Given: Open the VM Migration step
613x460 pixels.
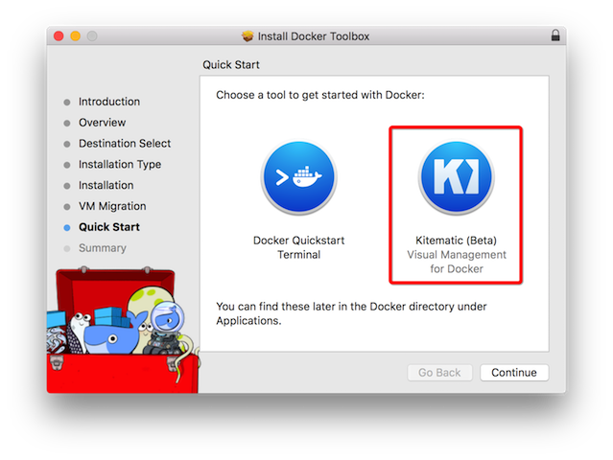Looking at the screenshot, I should pos(112,206).
